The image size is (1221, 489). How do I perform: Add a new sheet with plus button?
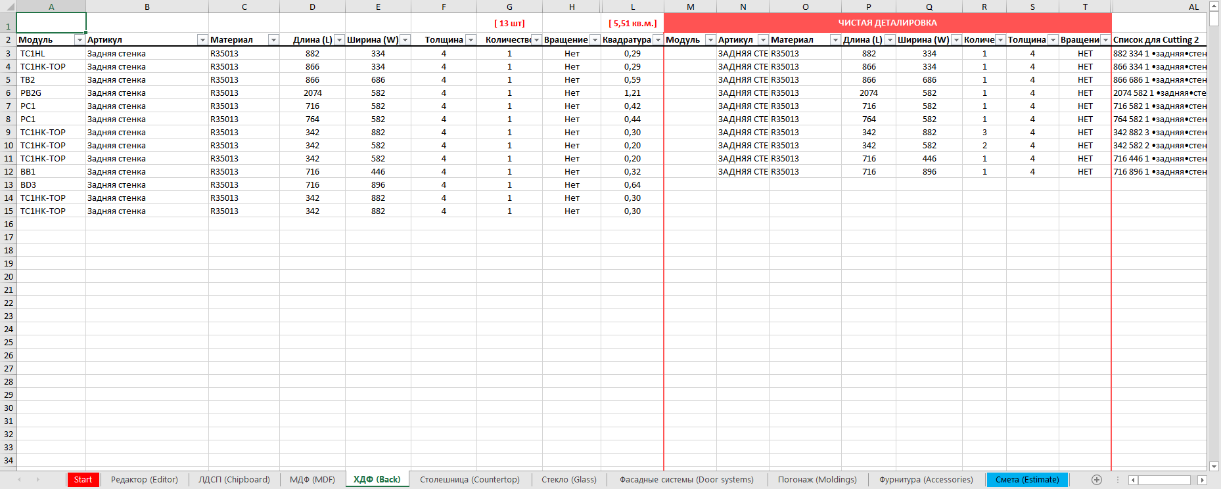tap(1096, 480)
